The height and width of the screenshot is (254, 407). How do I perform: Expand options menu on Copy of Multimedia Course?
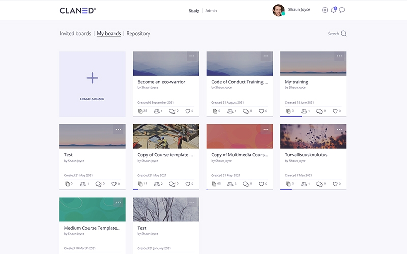(266, 129)
